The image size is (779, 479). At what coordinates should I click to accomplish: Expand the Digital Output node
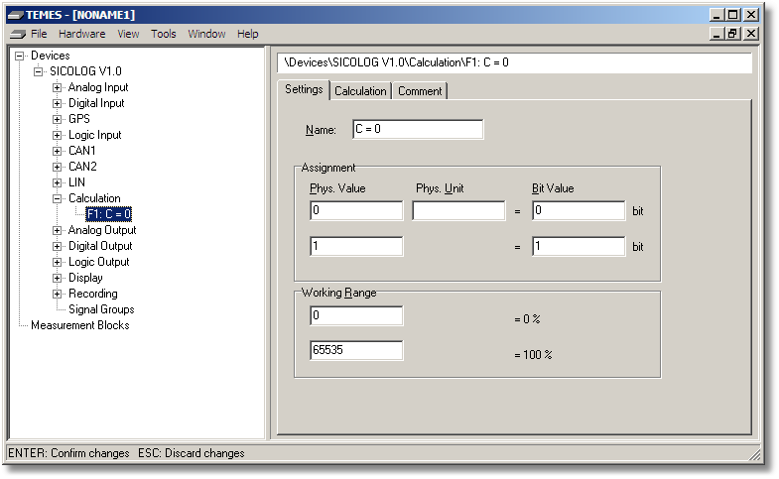(x=58, y=246)
